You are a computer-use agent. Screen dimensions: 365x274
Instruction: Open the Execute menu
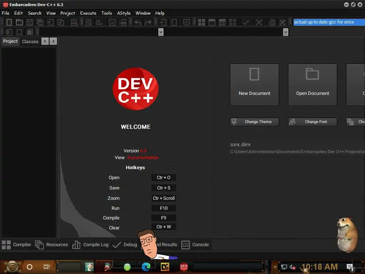(x=88, y=13)
